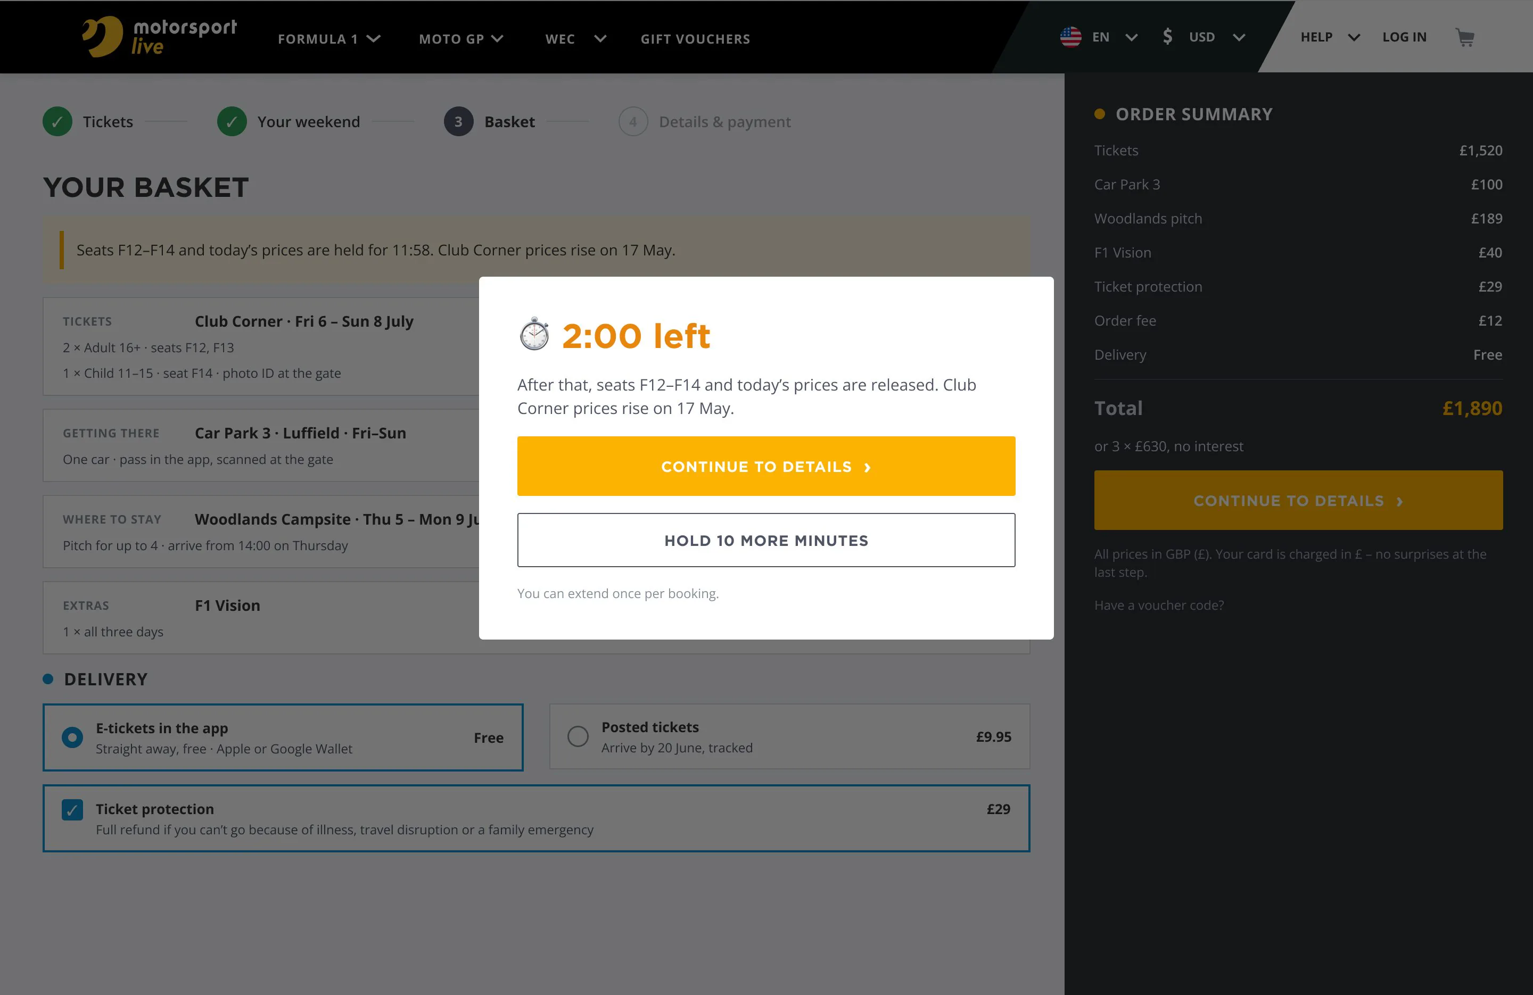Click the Woodlands Campsite card title
This screenshot has width=1533, height=995.
click(x=337, y=519)
